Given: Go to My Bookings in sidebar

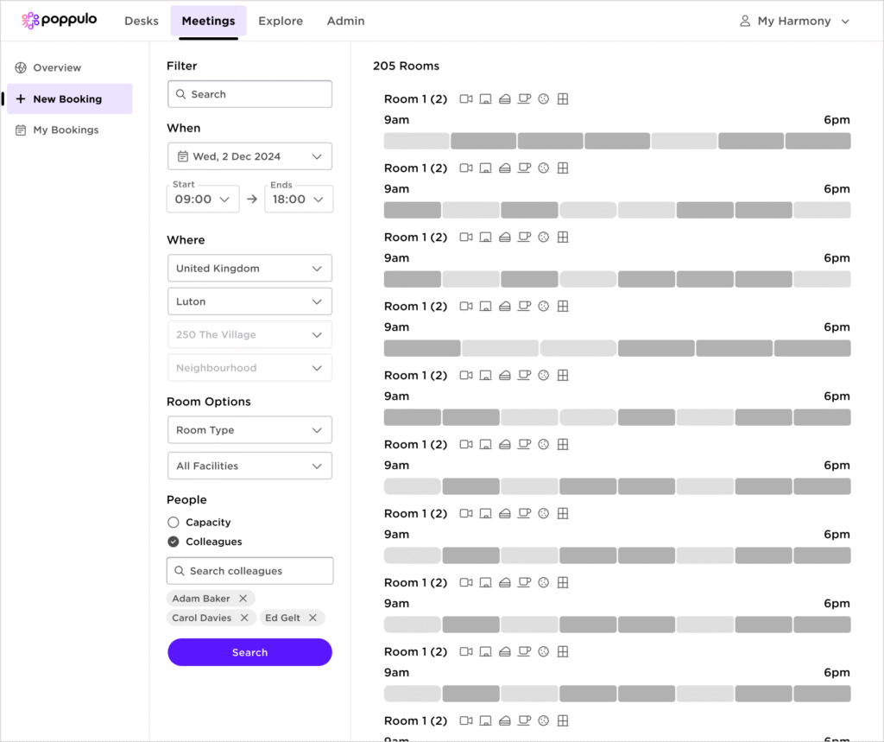Looking at the screenshot, I should coord(66,130).
